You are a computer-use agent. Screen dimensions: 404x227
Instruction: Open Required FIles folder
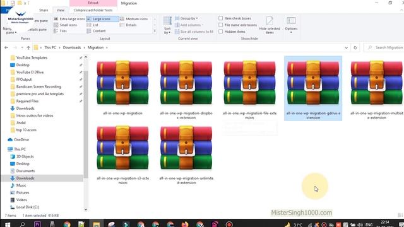pos(27,101)
